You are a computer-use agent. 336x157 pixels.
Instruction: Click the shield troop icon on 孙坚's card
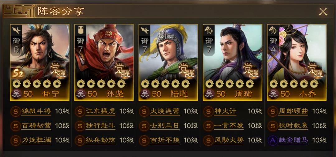80,31
